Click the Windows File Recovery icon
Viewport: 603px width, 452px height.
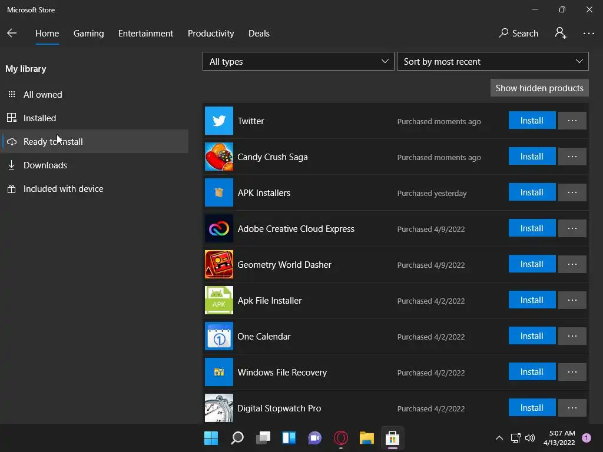[x=219, y=372]
